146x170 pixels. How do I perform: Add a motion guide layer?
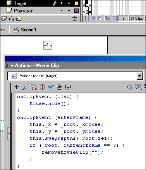[11, 19]
